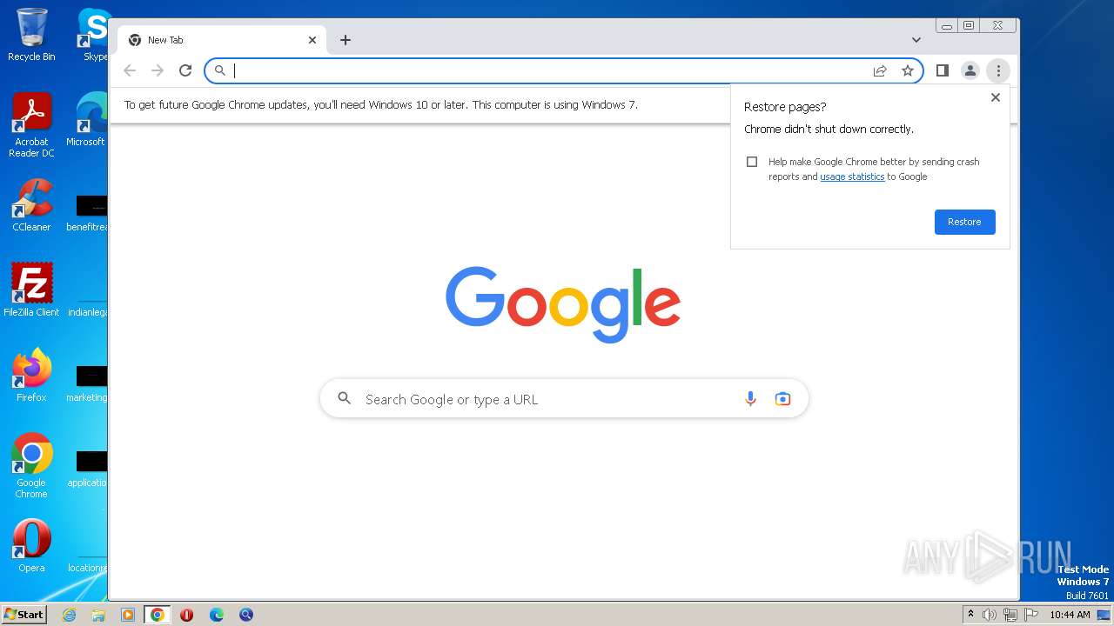Screen dimensions: 1114x626
Task: Click the Back navigation arrow in Chrome
Action: [x=130, y=70]
